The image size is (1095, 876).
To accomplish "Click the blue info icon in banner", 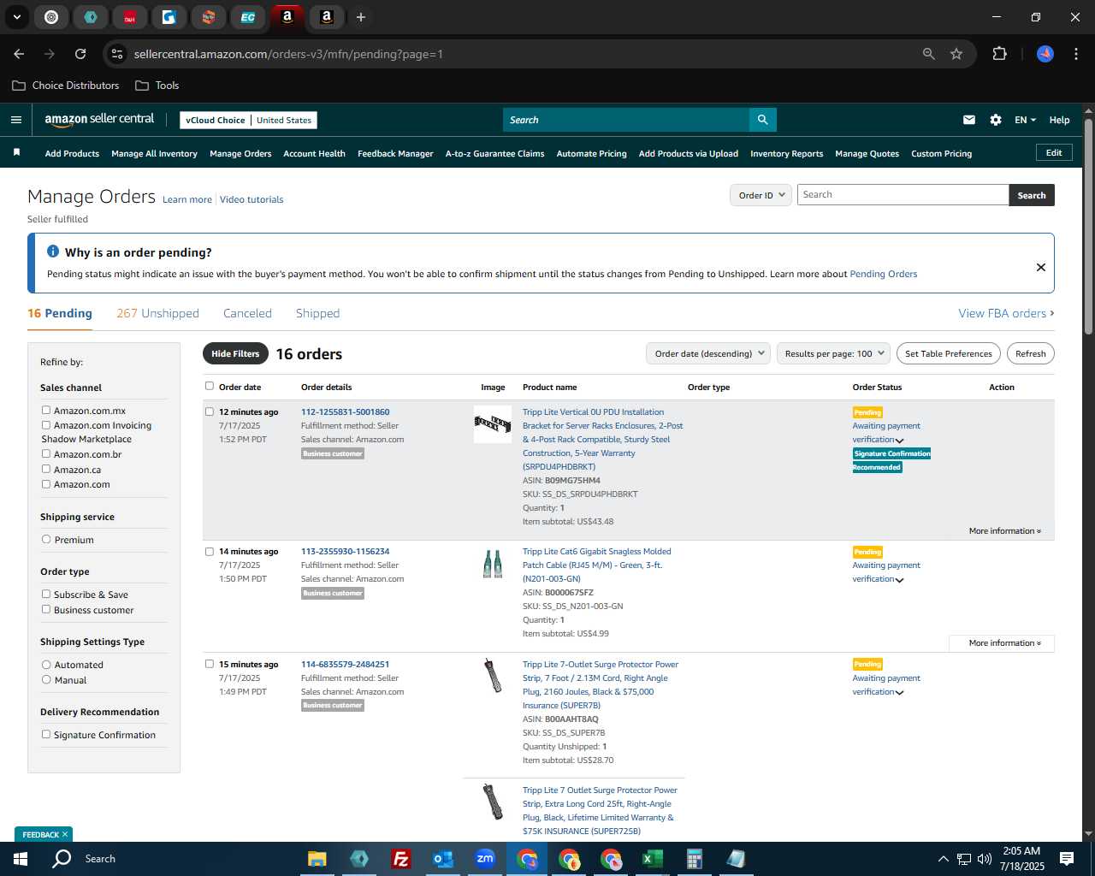I will point(53,252).
